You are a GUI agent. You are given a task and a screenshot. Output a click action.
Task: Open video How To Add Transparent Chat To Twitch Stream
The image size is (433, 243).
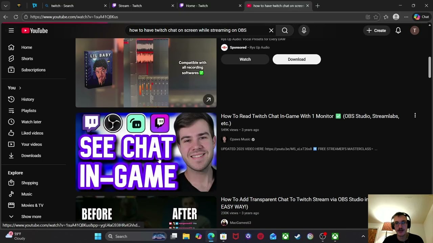(294, 203)
